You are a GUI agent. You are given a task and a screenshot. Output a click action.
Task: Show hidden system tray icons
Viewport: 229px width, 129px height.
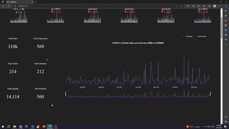(x=203, y=126)
